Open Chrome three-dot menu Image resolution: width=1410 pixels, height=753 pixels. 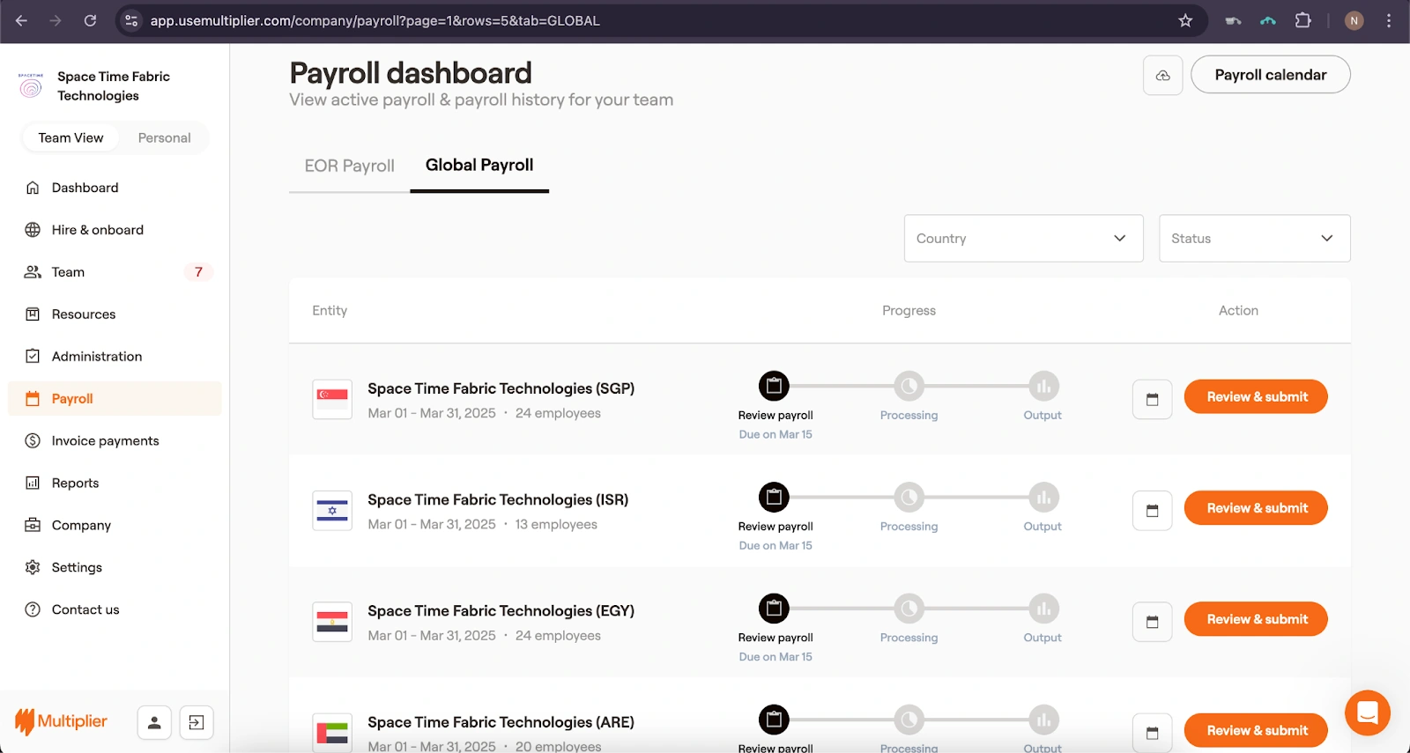[1389, 20]
